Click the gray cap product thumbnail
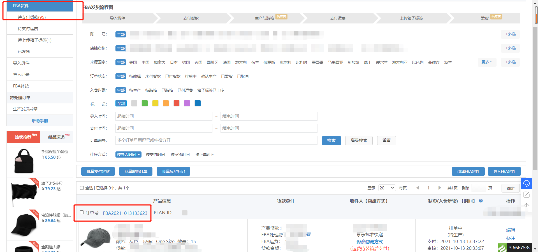 point(95,237)
